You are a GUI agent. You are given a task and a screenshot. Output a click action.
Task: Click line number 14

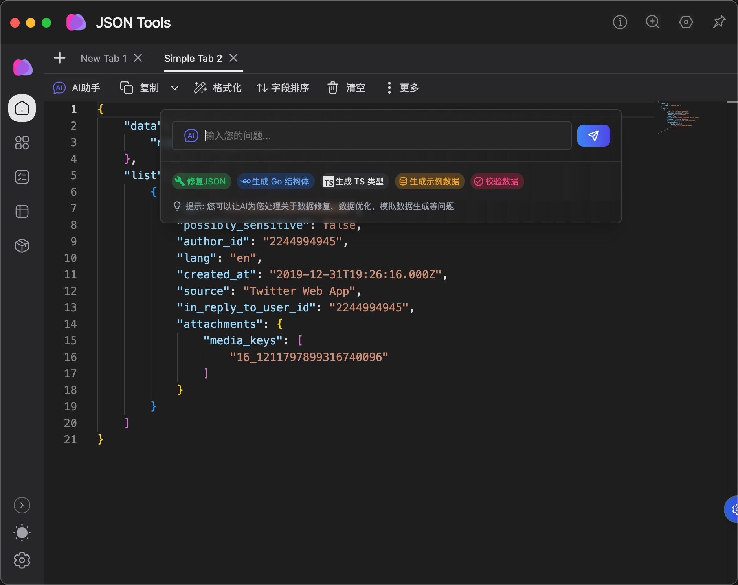coord(70,324)
